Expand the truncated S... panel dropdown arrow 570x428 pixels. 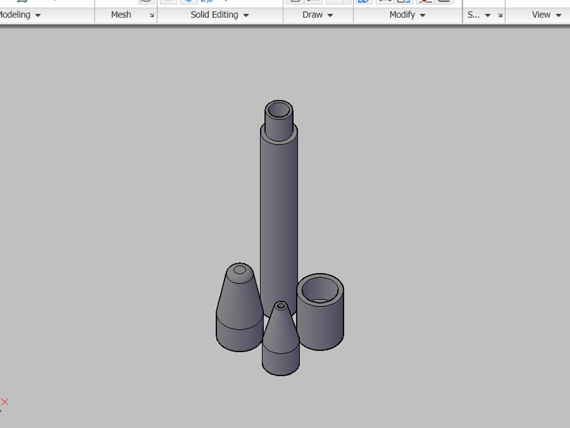coord(488,15)
